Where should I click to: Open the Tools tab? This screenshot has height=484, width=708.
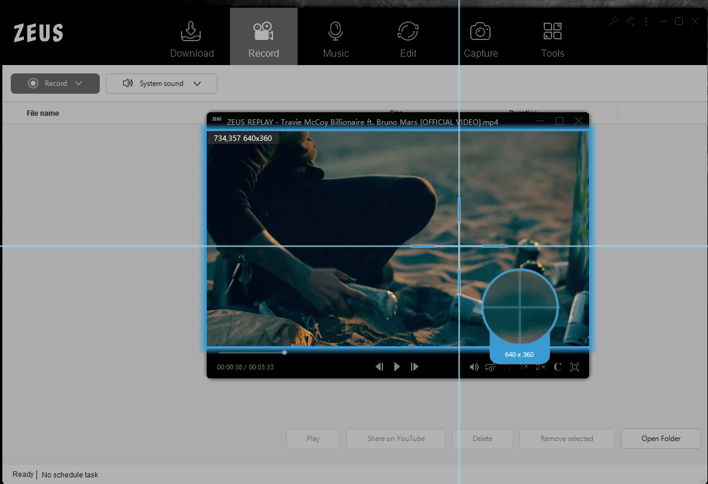coord(553,40)
